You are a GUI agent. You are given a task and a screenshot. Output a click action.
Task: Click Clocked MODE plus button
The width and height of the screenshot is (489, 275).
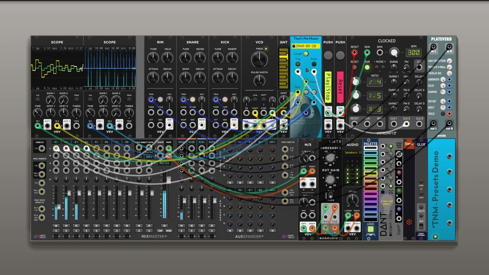tap(384, 67)
